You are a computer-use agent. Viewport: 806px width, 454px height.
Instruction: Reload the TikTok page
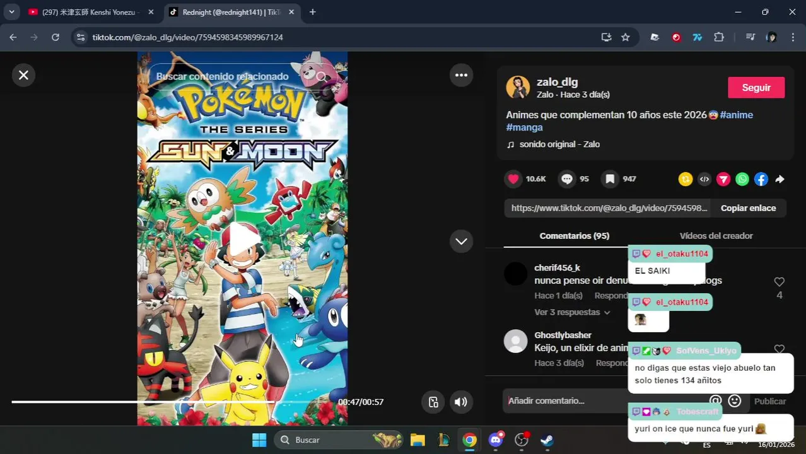tap(55, 37)
